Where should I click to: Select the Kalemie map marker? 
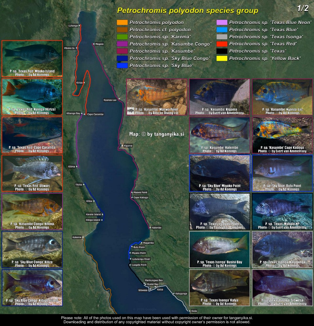click(83, 237)
